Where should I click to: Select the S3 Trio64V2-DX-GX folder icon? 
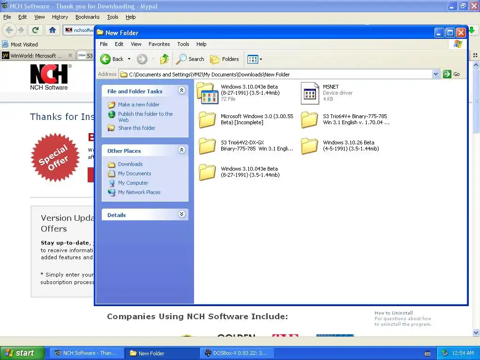coord(207,146)
